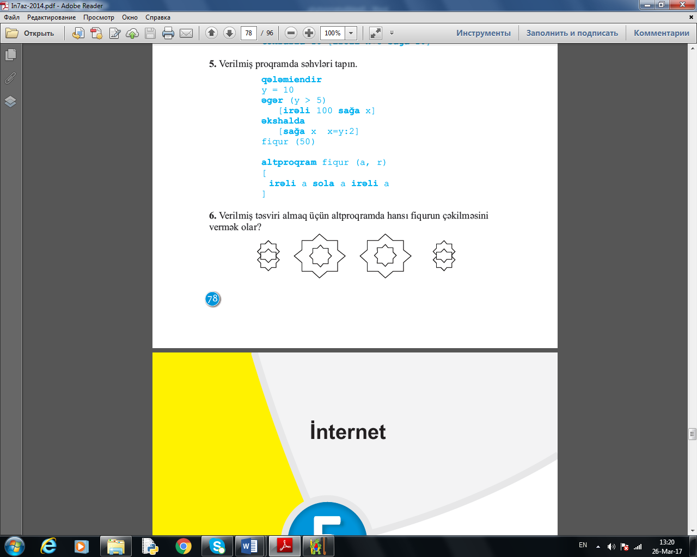Click the EN language indicator
Screen dimensions: 697x557
(x=583, y=545)
